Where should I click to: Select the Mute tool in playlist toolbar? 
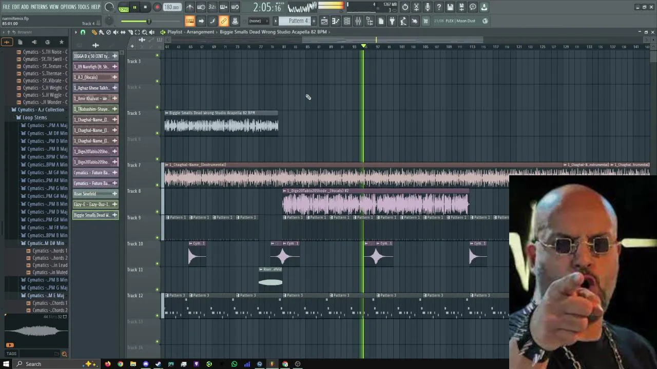click(x=115, y=32)
